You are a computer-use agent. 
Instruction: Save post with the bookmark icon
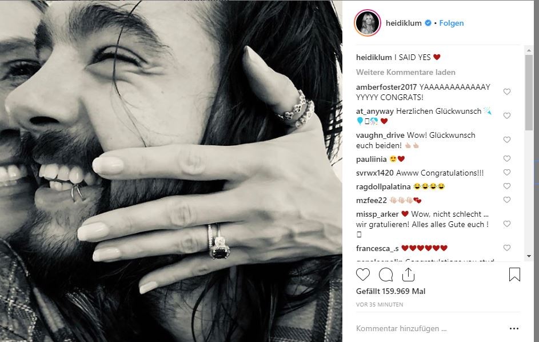(x=514, y=274)
